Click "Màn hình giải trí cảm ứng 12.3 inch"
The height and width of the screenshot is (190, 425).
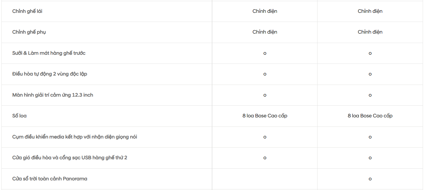pos(53,95)
